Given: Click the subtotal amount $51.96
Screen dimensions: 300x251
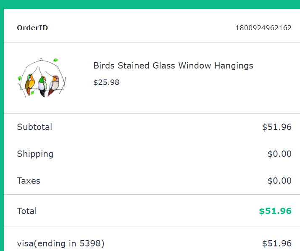Looking at the screenshot, I should 276,127.
